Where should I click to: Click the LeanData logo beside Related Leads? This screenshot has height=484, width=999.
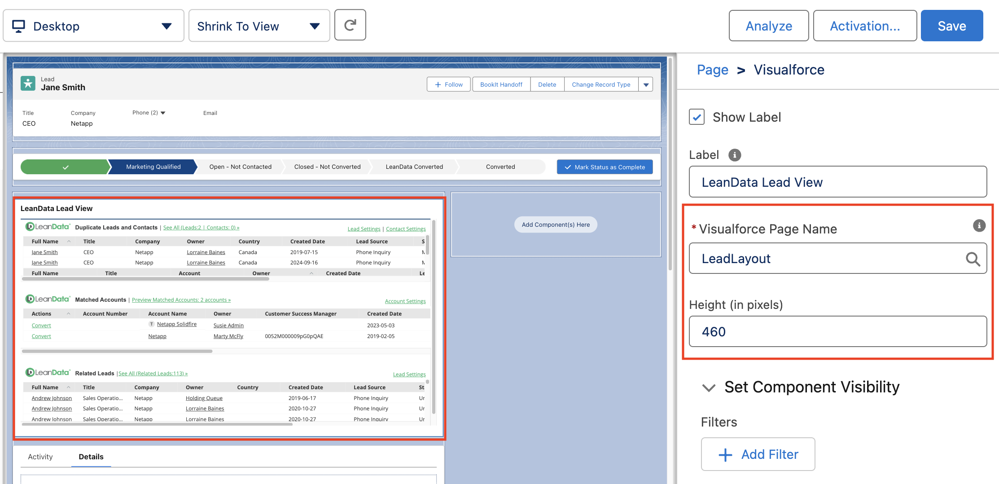pyautogui.click(x=48, y=373)
